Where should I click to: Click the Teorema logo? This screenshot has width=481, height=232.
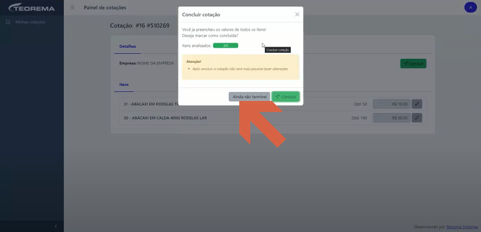pos(32,8)
